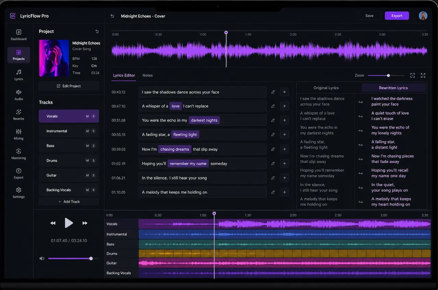Click the 'A melody that keeps me holding on' field

203,192
